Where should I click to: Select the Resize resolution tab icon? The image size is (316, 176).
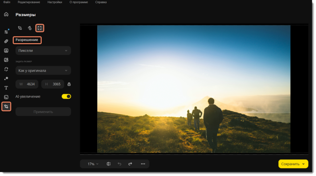(39, 28)
